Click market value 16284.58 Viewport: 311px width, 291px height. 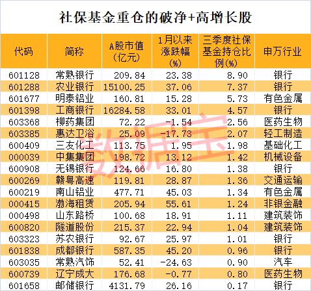point(124,110)
